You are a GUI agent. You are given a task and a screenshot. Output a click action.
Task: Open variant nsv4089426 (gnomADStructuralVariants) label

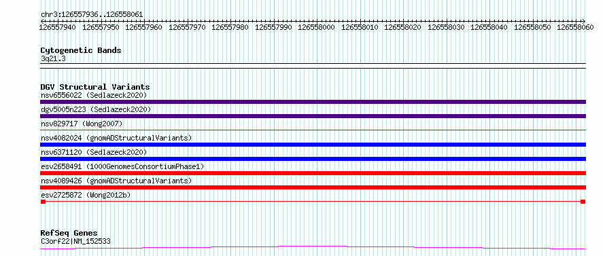(116, 181)
